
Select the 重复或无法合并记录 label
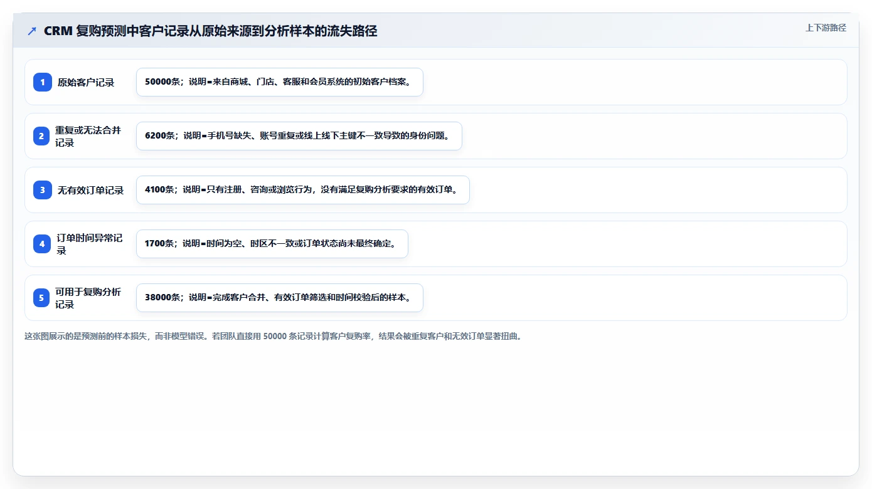coord(88,136)
